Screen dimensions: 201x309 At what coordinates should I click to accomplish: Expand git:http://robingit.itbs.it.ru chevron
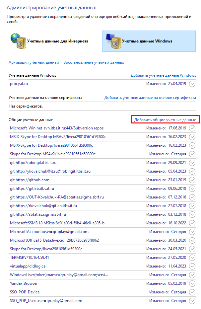[192, 163]
